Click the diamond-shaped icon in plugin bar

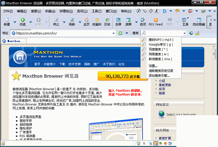point(151,11)
